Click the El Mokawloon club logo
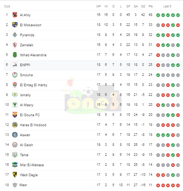 [x=15, y=25]
